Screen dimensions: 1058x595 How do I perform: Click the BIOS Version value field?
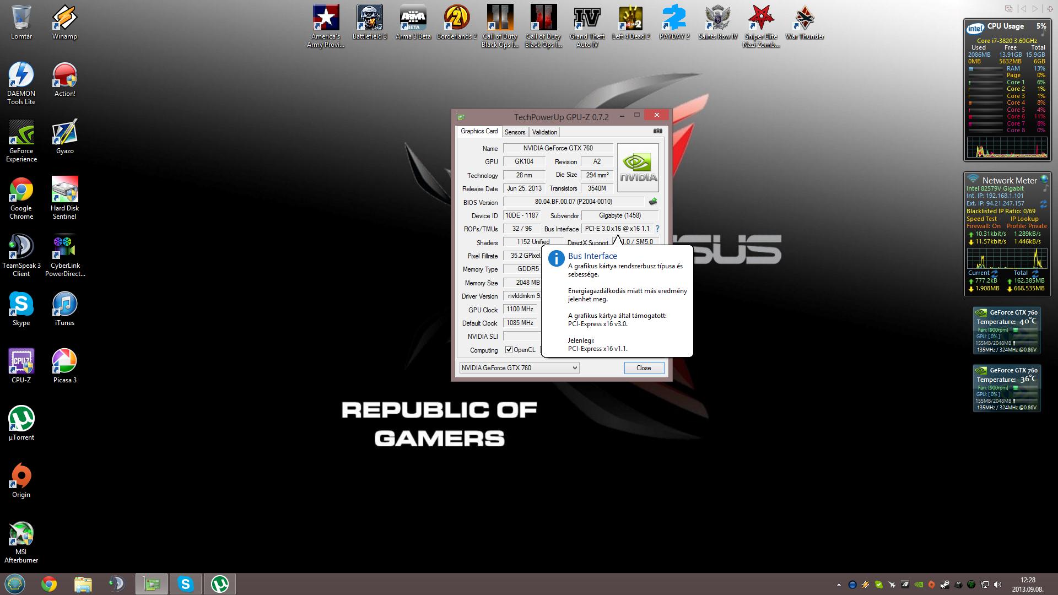click(573, 202)
